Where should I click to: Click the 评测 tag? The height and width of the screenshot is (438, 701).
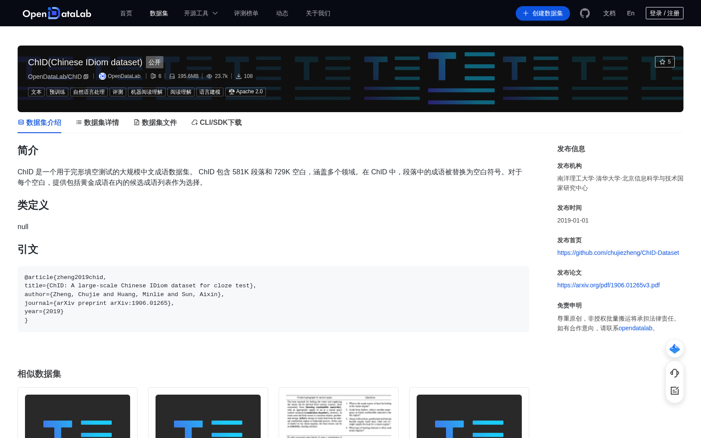tap(118, 92)
